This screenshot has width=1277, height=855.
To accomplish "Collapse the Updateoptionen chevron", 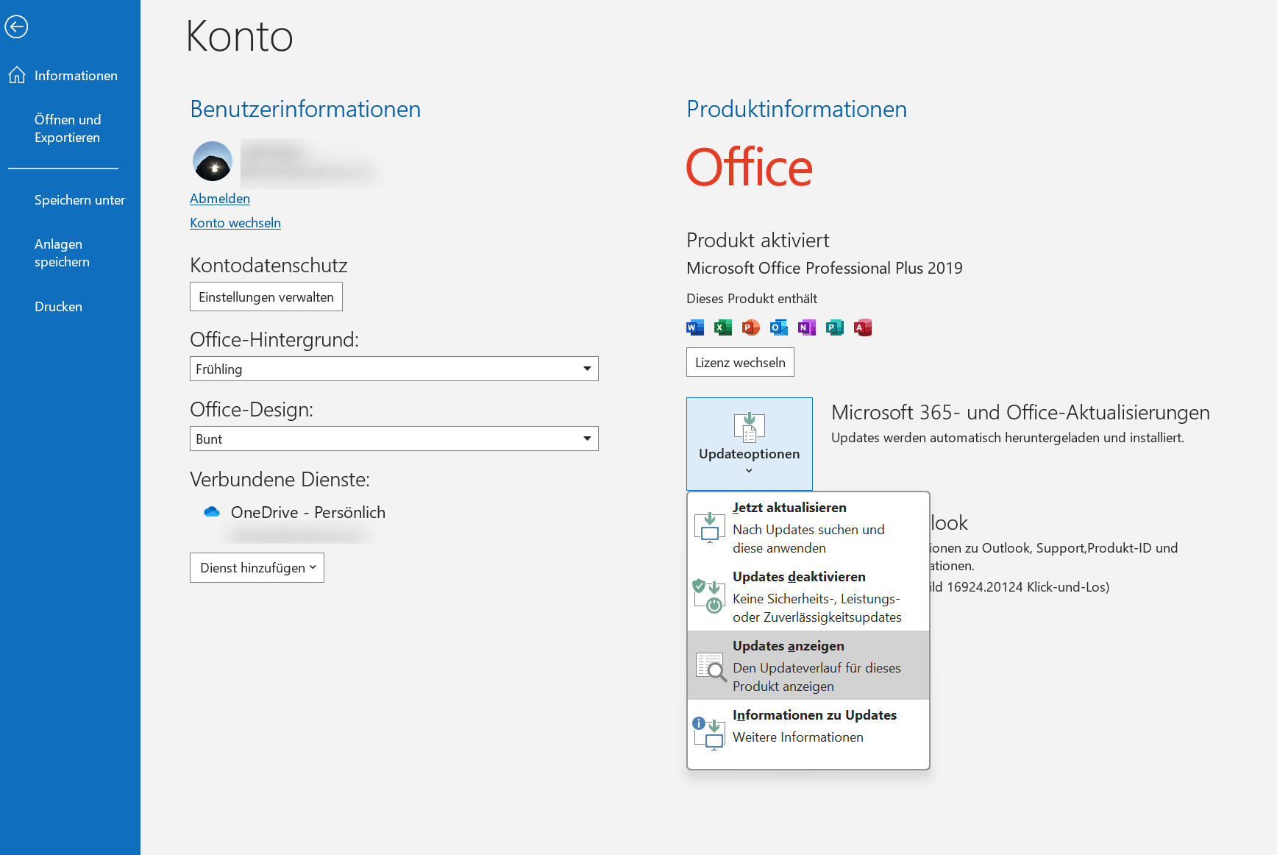I will pos(749,471).
